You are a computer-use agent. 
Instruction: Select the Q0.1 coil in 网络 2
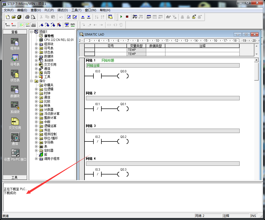(123, 109)
